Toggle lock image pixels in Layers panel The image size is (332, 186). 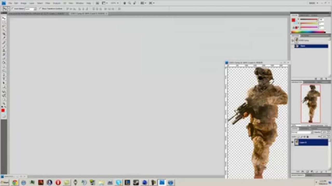click(301, 137)
